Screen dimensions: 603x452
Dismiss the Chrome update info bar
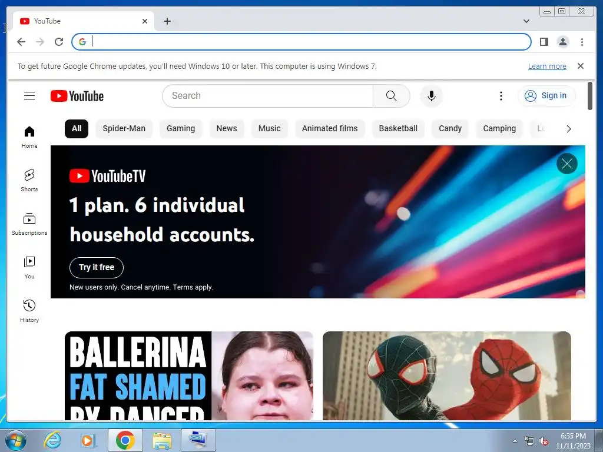(x=580, y=66)
